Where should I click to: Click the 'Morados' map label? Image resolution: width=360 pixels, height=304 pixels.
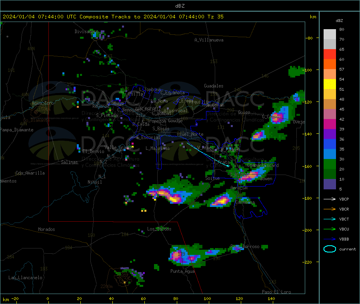tap(46, 229)
